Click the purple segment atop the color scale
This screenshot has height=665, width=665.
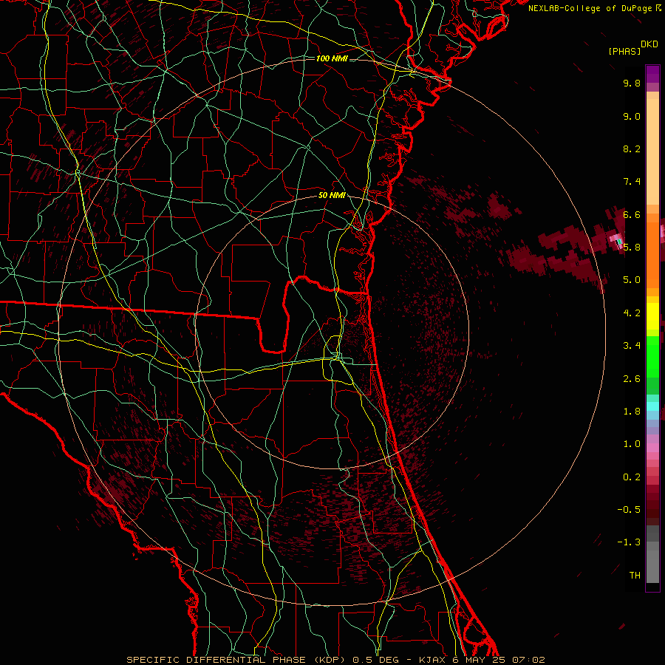(x=652, y=74)
